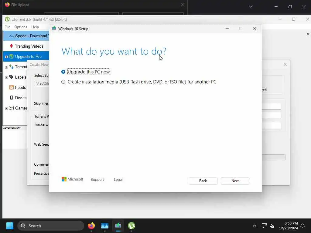Click the speedometer icon beside Speed

[x=12, y=36]
